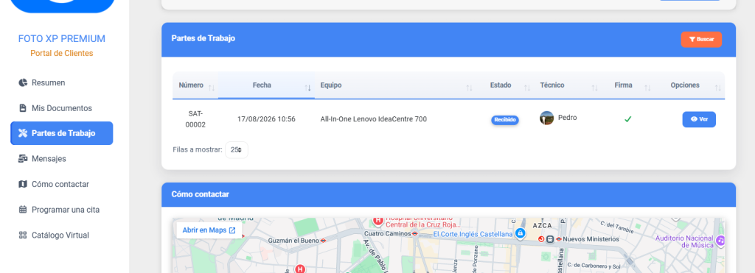Click the Mis Documentos file icon
Image resolution: width=755 pixels, height=273 pixels.
point(23,108)
